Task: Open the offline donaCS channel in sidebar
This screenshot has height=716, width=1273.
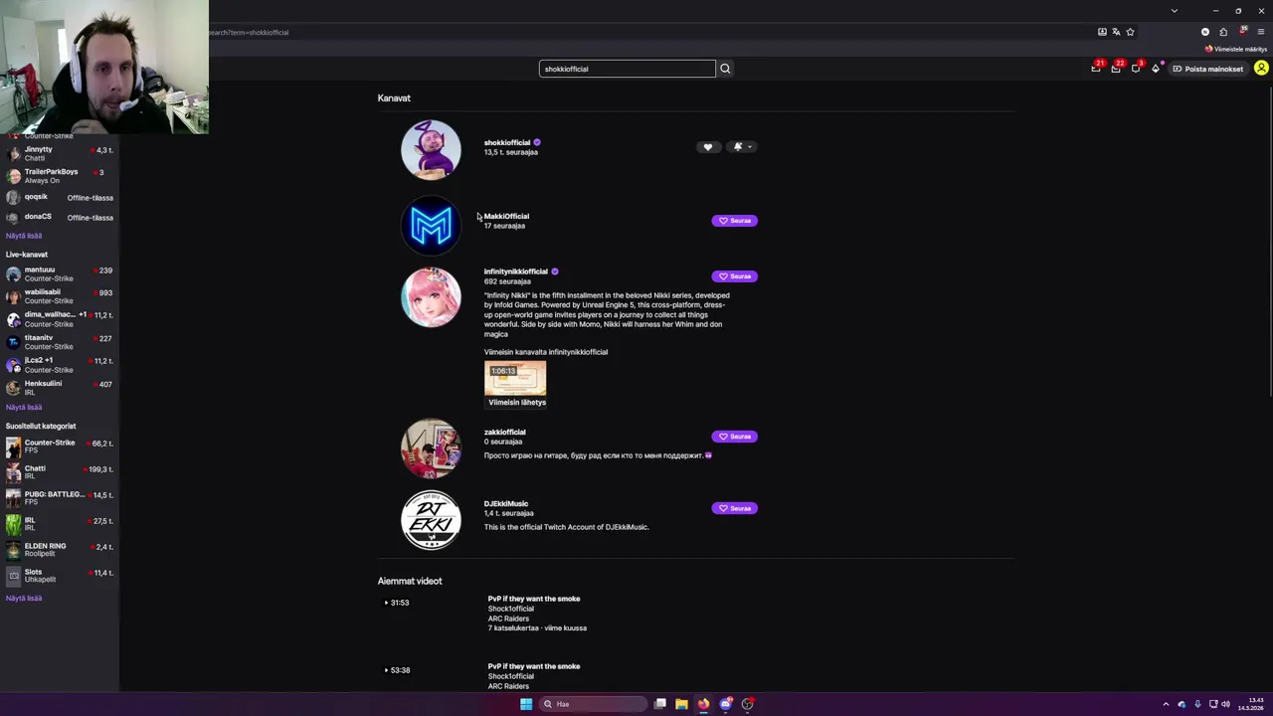Action: 60,218
